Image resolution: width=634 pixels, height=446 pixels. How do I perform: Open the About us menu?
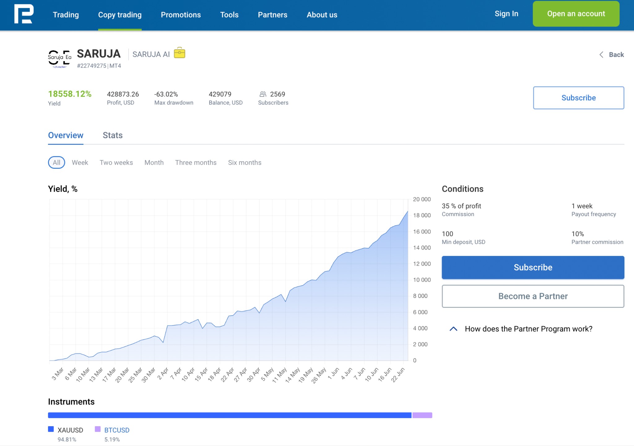[322, 15]
